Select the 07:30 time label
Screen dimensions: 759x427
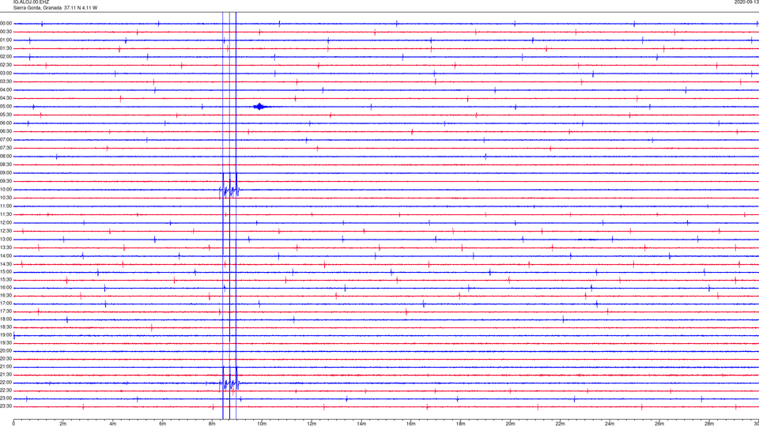(6, 148)
